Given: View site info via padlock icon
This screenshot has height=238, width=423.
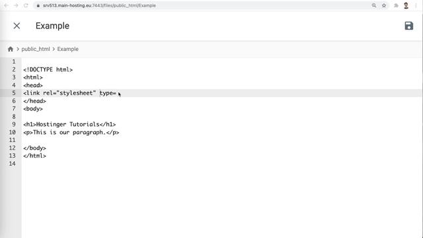Looking at the screenshot, I should 38,5.
